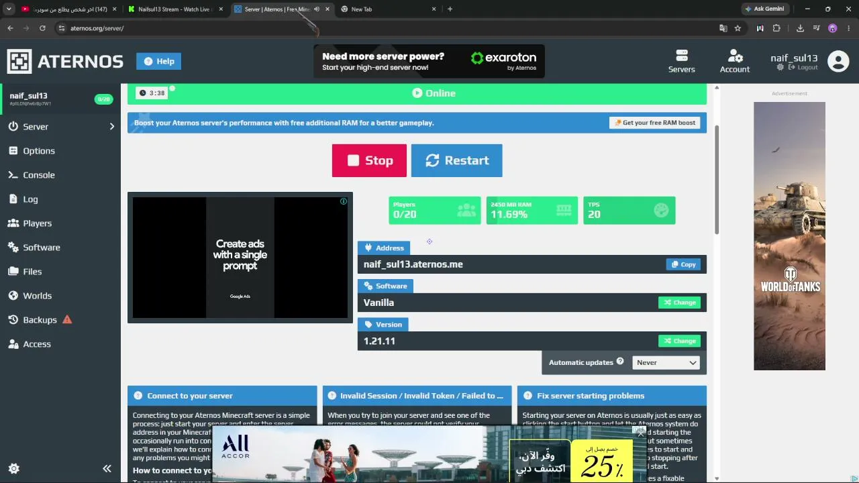Go back using browser back arrow
The height and width of the screenshot is (483, 859).
coord(10,28)
